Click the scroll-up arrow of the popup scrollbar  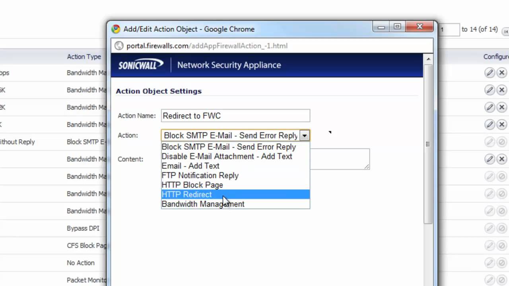point(428,59)
